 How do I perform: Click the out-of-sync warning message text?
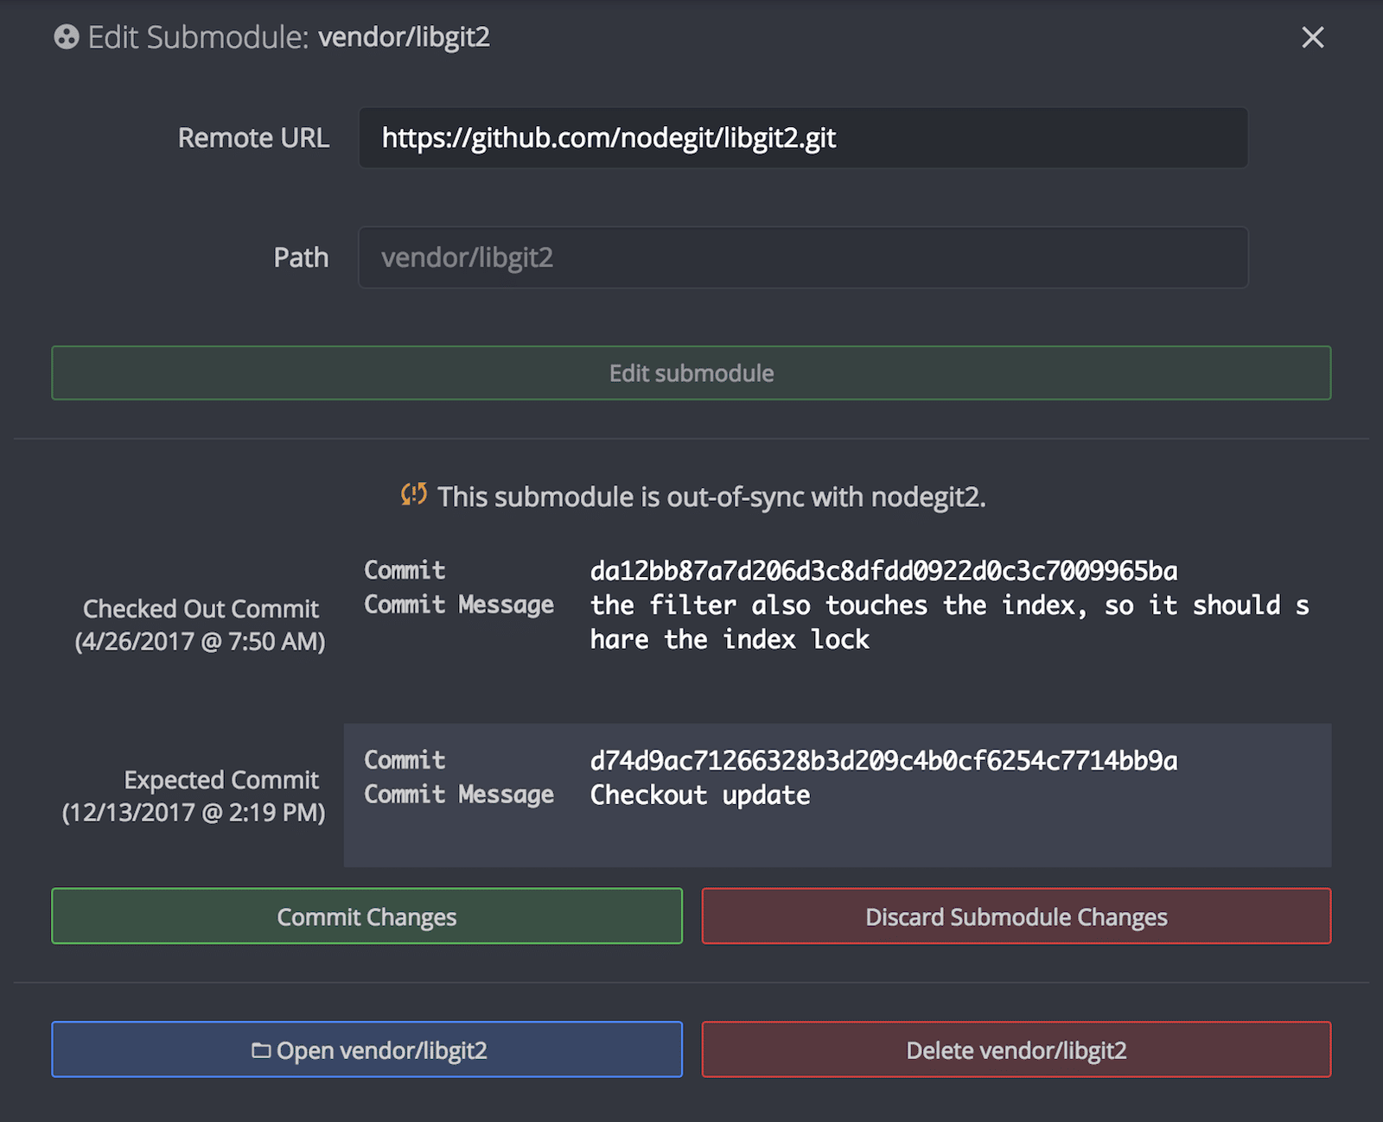coord(712,497)
